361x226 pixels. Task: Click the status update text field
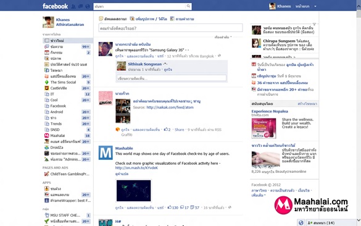[170, 28]
